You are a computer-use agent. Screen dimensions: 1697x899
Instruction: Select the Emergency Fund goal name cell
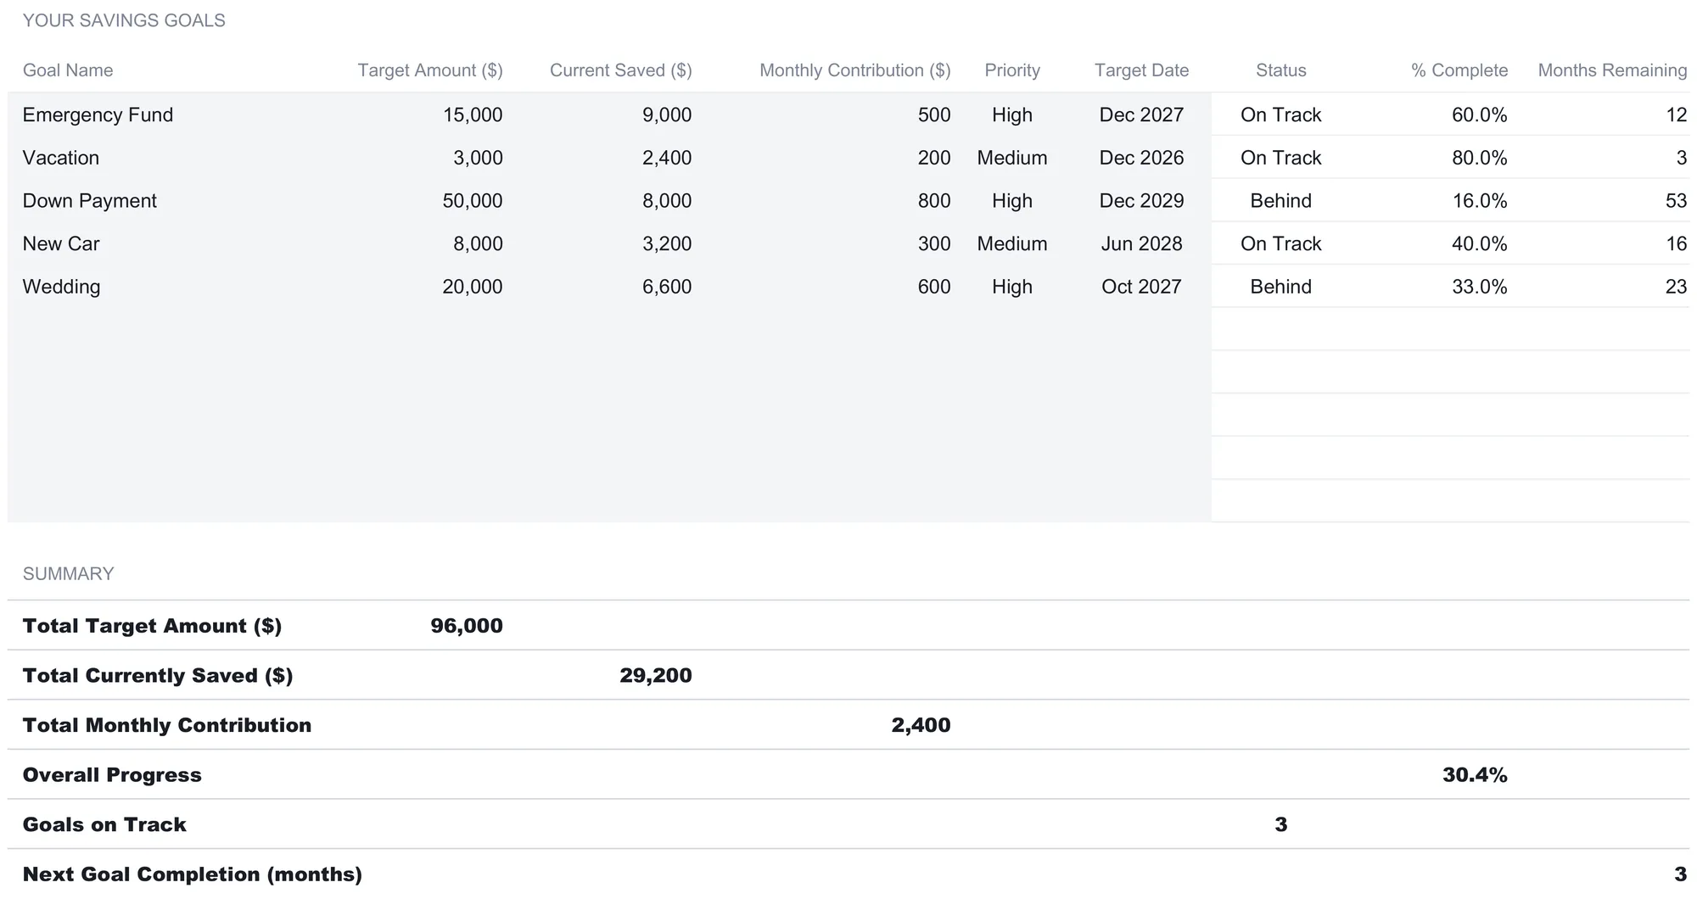(x=98, y=114)
